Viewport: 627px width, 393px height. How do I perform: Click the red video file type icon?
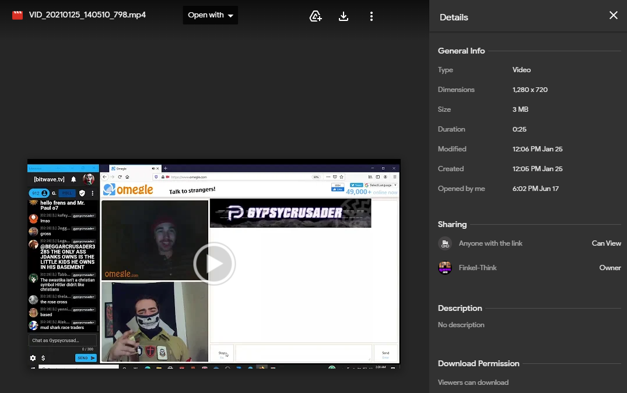[x=17, y=15]
